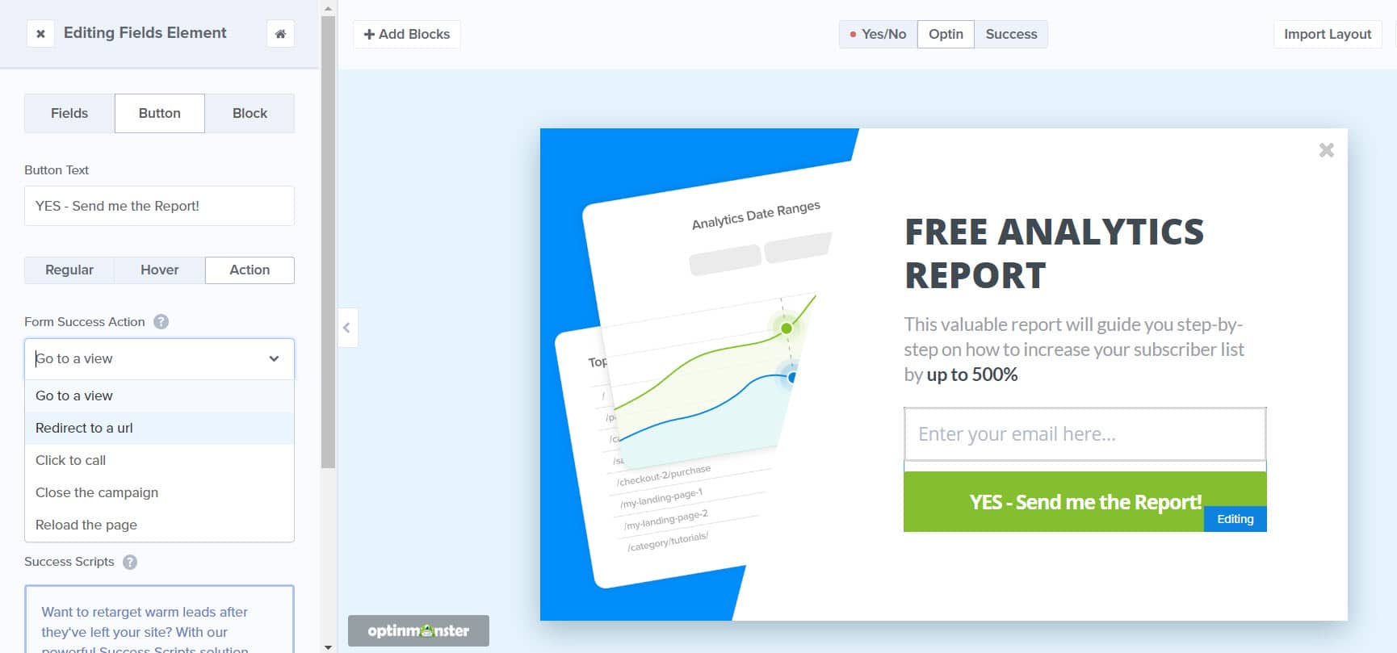Image resolution: width=1397 pixels, height=653 pixels.
Task: Choose the 'Close the campaign' option
Action: coord(159,492)
